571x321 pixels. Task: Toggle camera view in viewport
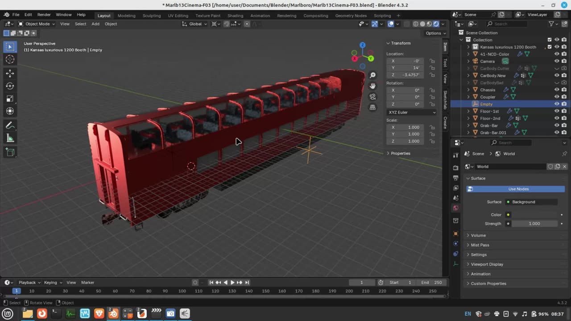[372, 97]
